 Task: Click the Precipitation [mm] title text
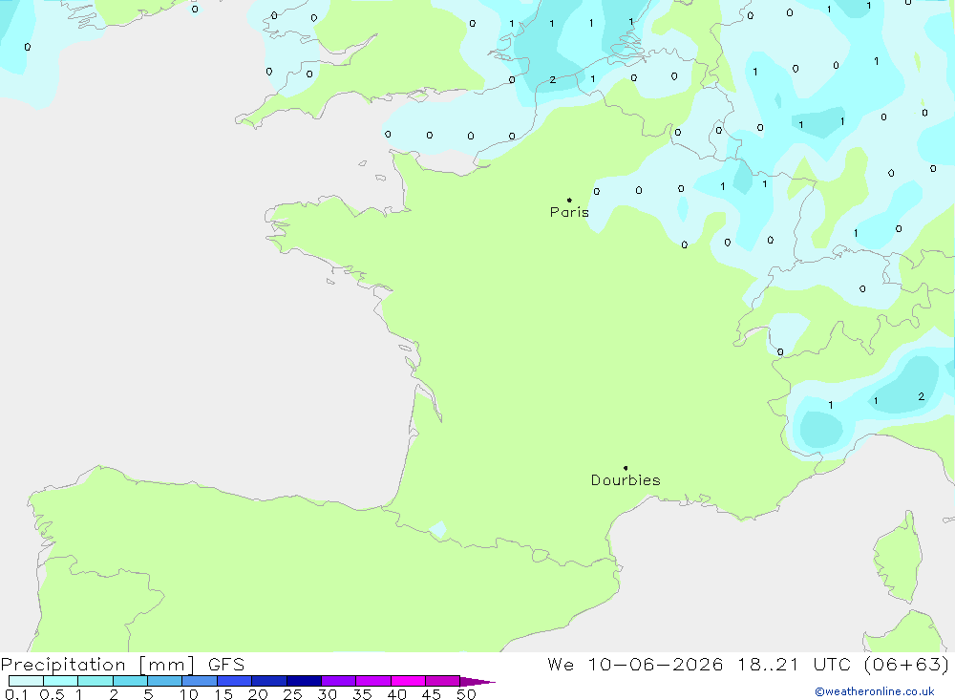97,665
